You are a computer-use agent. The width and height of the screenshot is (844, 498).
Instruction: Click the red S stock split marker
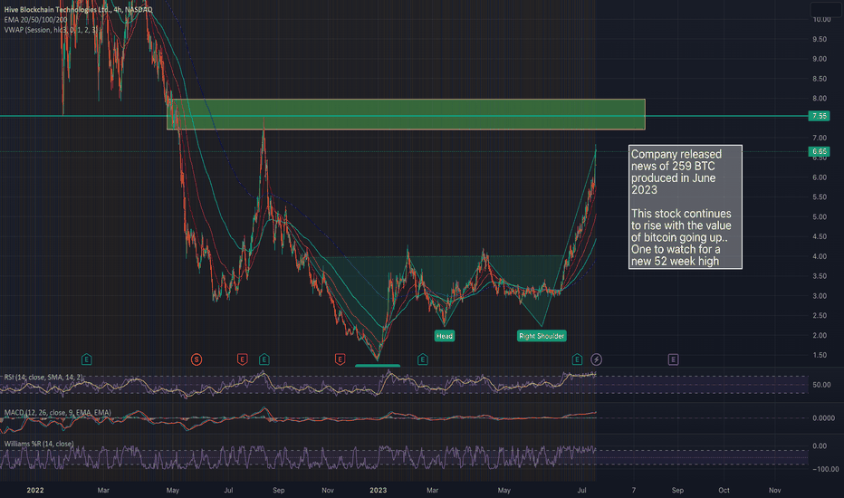(x=197, y=359)
